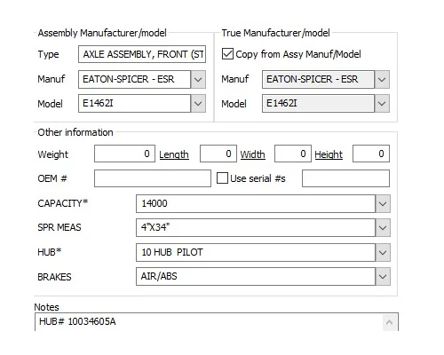Click the field right of Use serial #s
Viewport: 444px width, 355px height.
pyautogui.click(x=345, y=178)
